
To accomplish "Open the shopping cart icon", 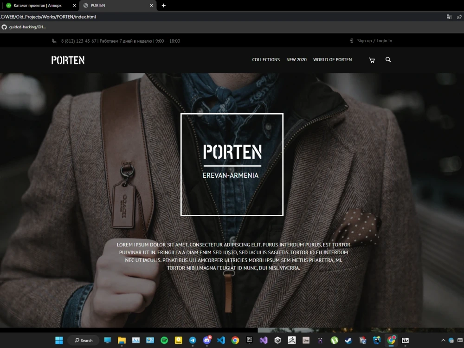I will coord(372,60).
